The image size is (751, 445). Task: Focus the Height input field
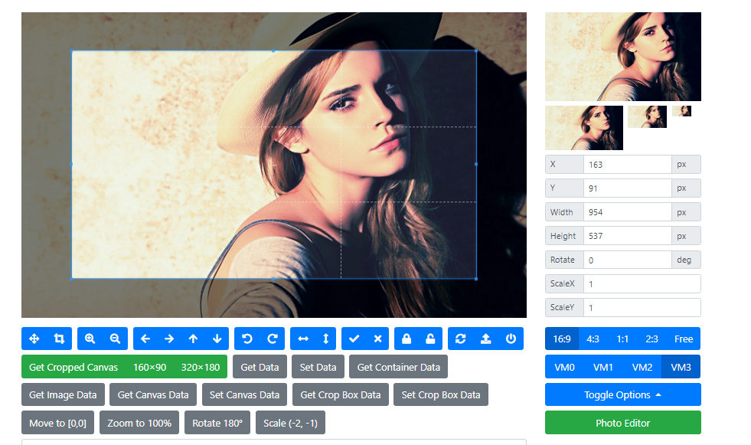click(x=628, y=236)
